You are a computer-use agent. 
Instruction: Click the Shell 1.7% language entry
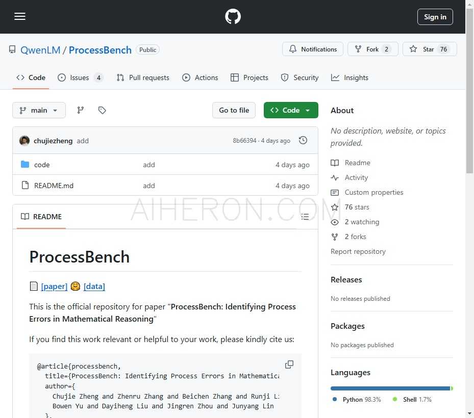coord(412,399)
